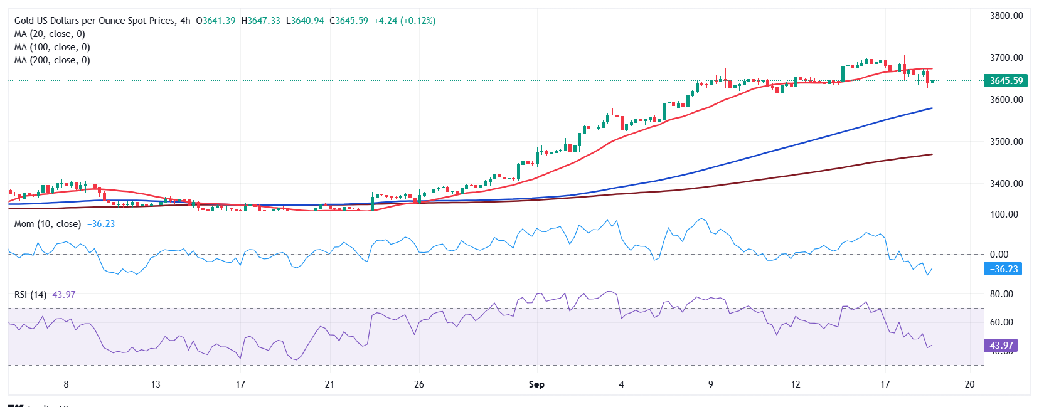Click the 80.00 level on the RSI scale
The width and height of the screenshot is (1039, 407).
pyautogui.click(x=1001, y=294)
